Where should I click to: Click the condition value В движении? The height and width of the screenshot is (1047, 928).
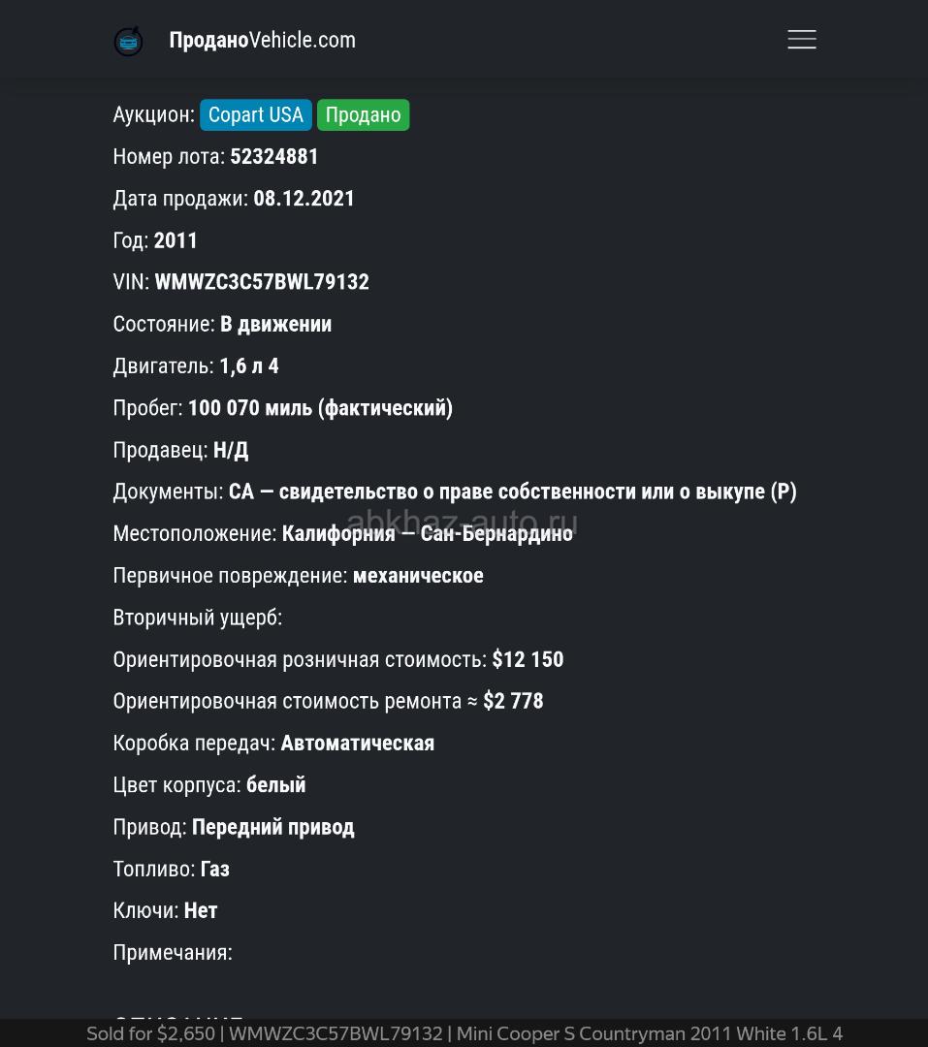click(275, 324)
